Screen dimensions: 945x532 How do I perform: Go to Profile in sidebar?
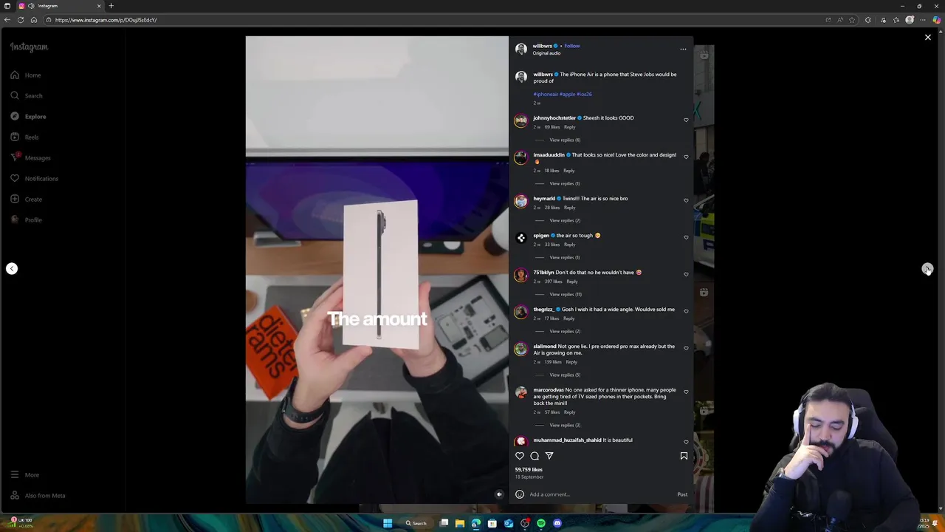pyautogui.click(x=26, y=220)
